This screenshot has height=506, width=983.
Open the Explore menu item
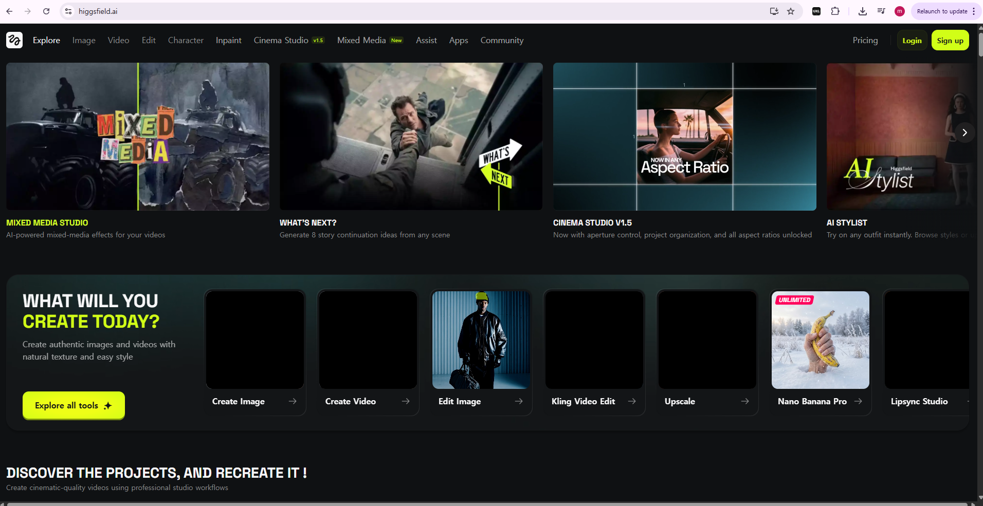coord(46,40)
